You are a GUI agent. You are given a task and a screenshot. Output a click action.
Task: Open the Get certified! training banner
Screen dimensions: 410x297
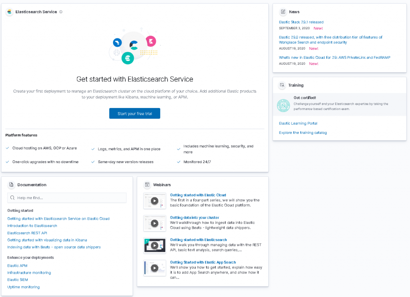click(340, 104)
